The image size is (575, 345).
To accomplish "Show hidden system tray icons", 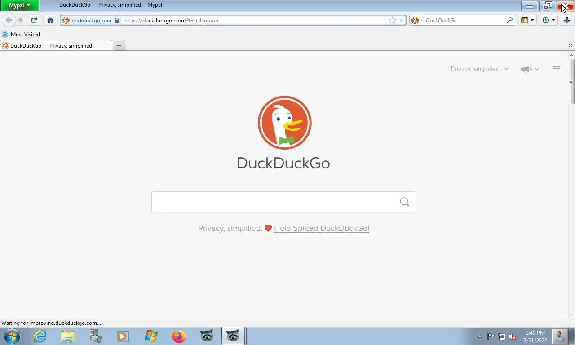I will click(x=480, y=336).
